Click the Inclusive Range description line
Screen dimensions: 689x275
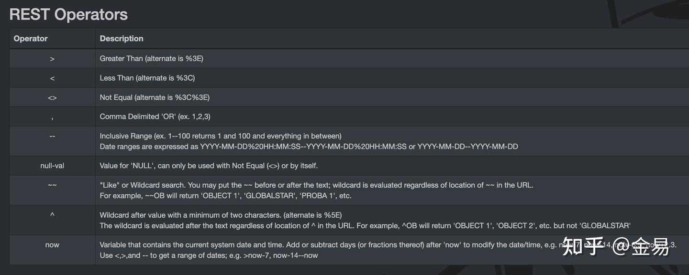(x=221, y=136)
